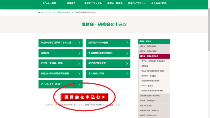Click chevron on 顔写真データの登録 tile
The image size is (210, 118).
(x=127, y=43)
